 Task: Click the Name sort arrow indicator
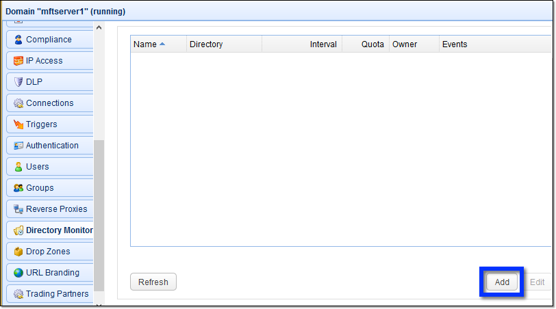coord(162,44)
